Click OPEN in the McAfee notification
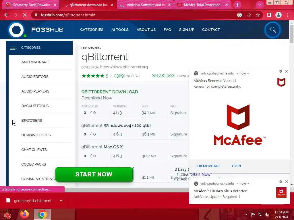 point(236,166)
